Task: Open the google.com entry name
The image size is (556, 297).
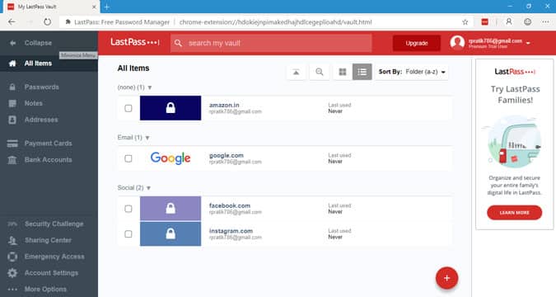Action: coord(227,156)
